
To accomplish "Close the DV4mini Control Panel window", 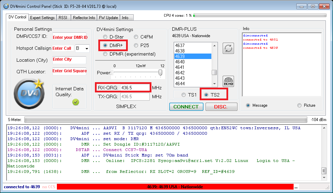I will (x=324, y=6).
